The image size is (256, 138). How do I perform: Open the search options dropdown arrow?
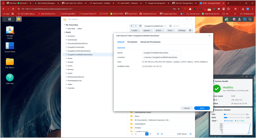pyautogui.click(x=171, y=26)
